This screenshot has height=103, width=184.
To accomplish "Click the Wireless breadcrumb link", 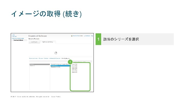I will pos(46,58).
